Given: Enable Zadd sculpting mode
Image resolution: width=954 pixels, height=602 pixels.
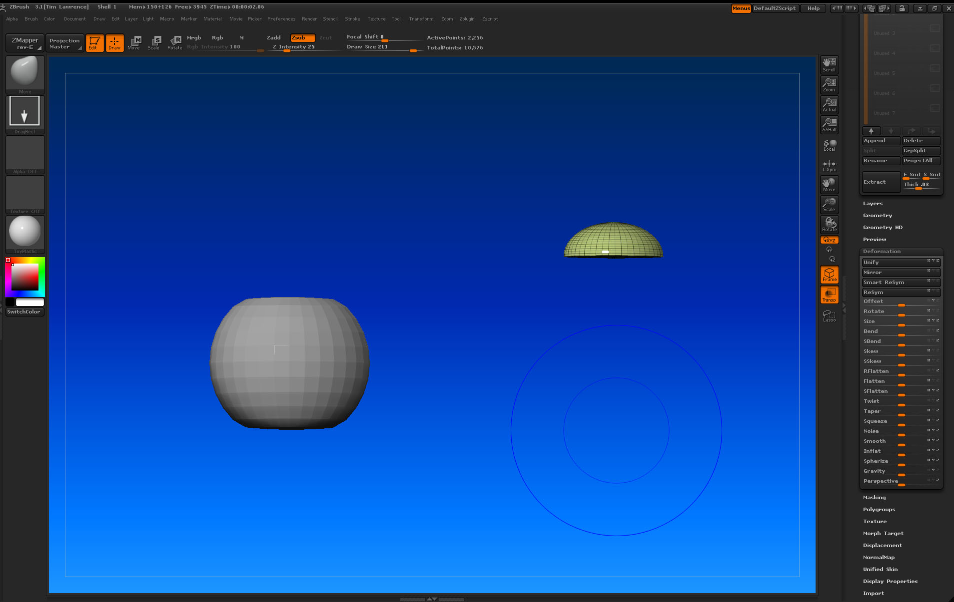Looking at the screenshot, I should (273, 37).
